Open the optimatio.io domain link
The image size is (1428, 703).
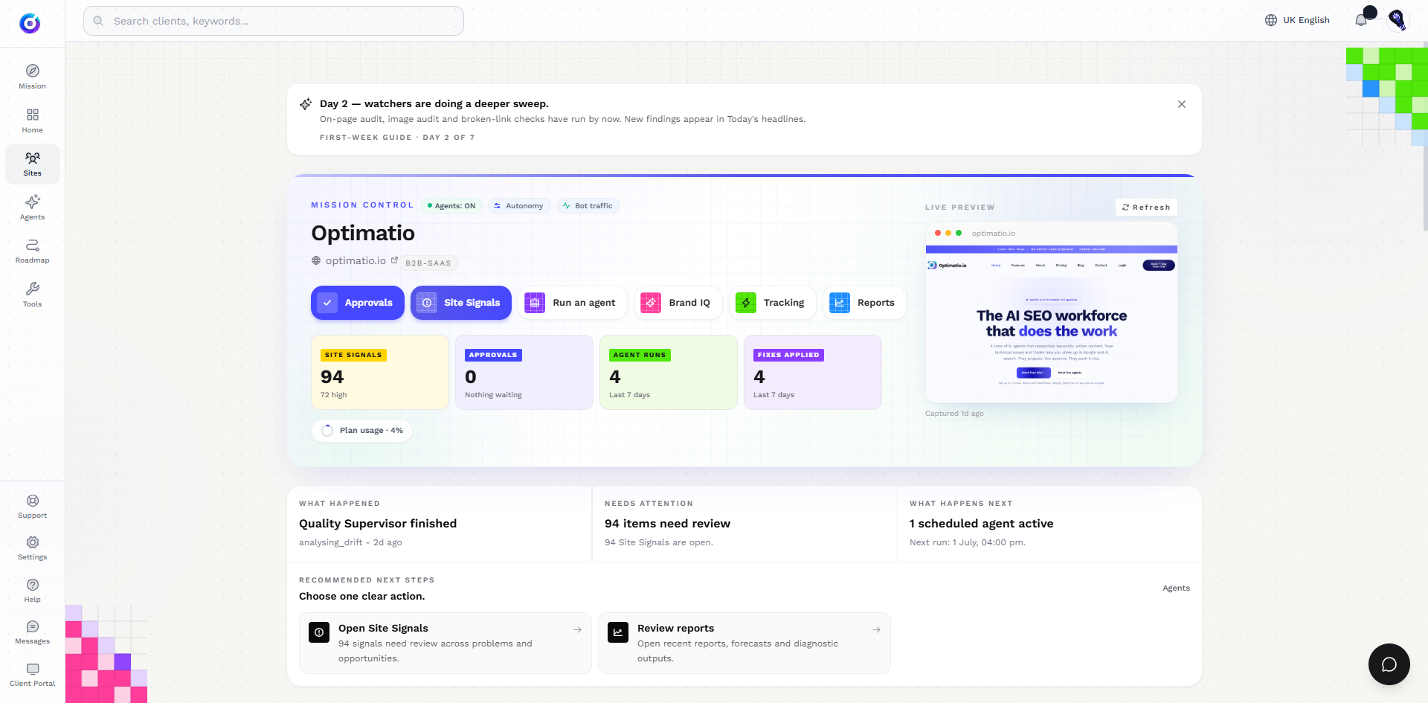click(x=356, y=260)
